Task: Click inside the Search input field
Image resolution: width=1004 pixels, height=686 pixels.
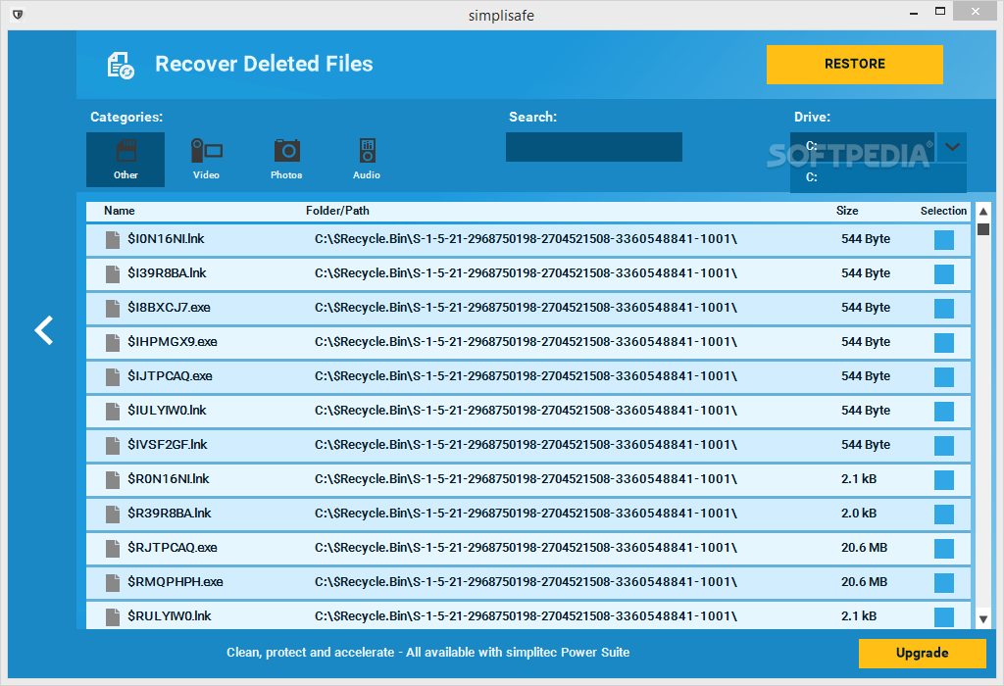Action: 593,147
